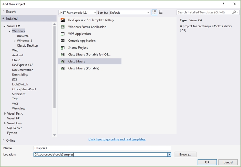Click the OK button
Viewport: 241px width, 167px height.
[x=207, y=162]
